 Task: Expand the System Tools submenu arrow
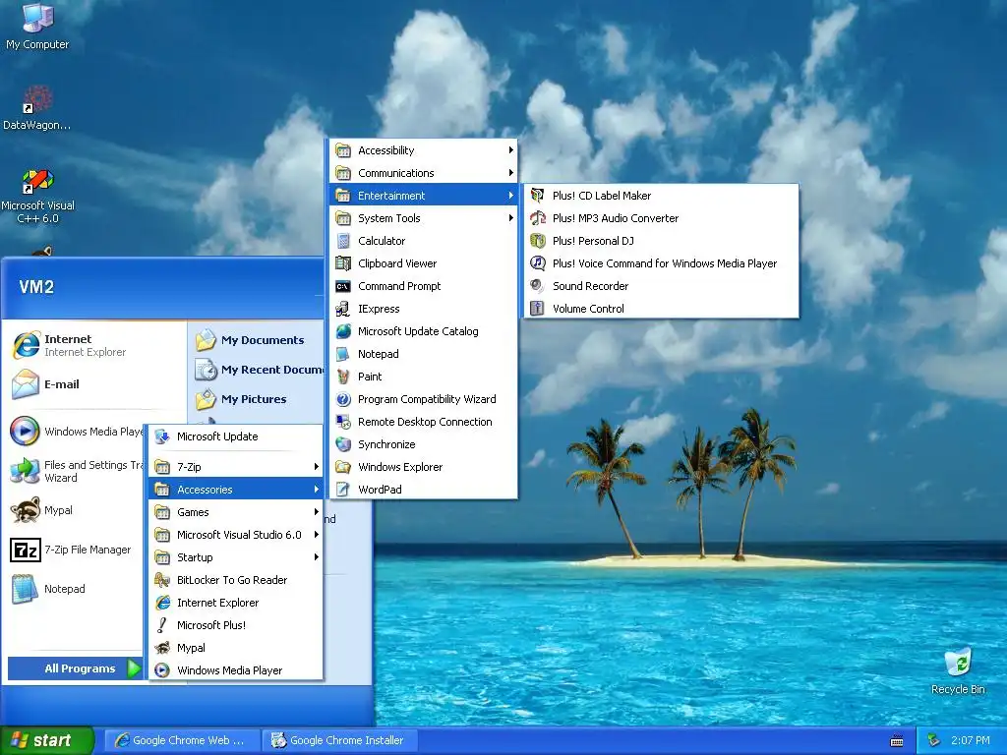[511, 218]
